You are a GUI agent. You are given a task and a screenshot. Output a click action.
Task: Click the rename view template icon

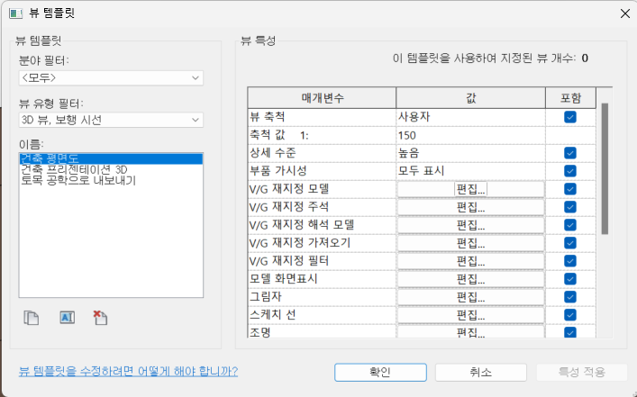click(66, 317)
